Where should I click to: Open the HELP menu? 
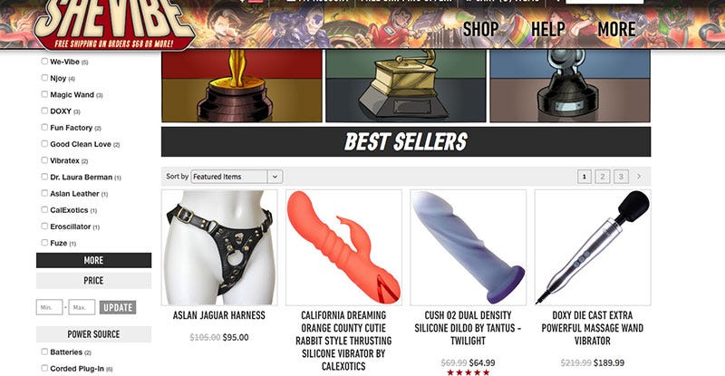coord(548,30)
